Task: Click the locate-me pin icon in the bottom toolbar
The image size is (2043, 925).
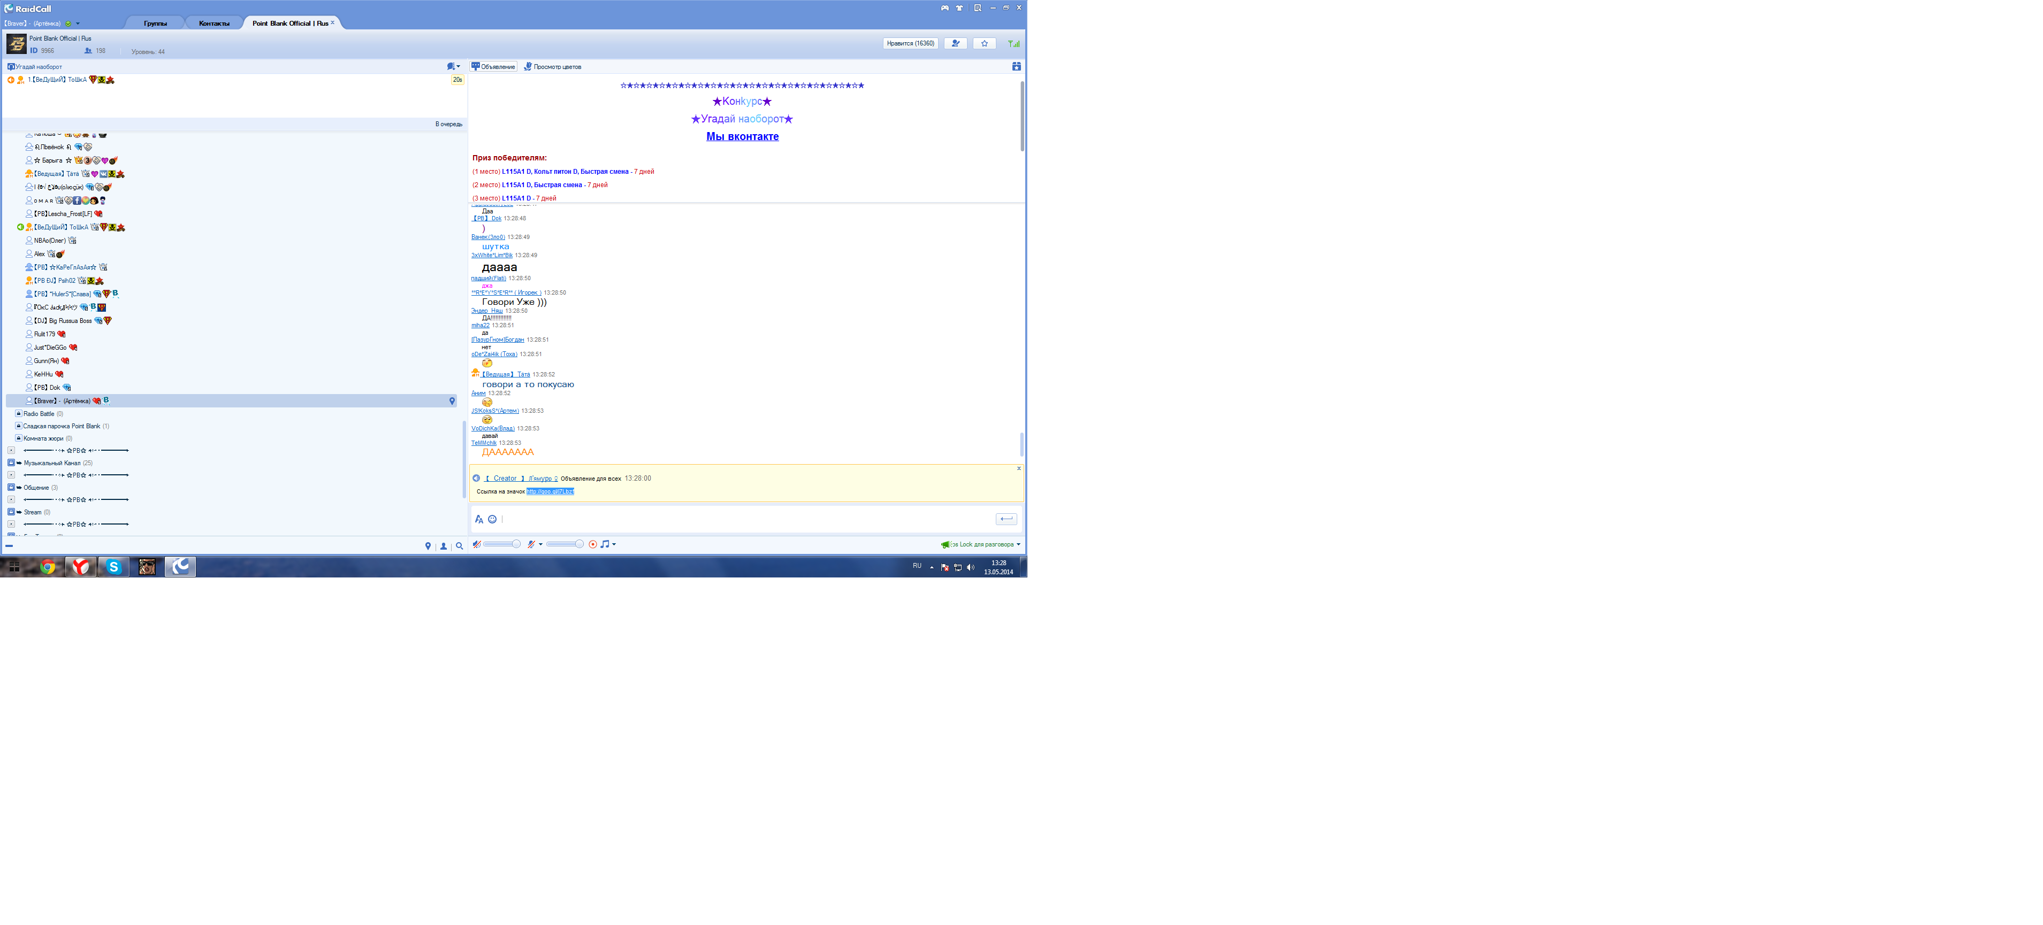Action: 428,546
